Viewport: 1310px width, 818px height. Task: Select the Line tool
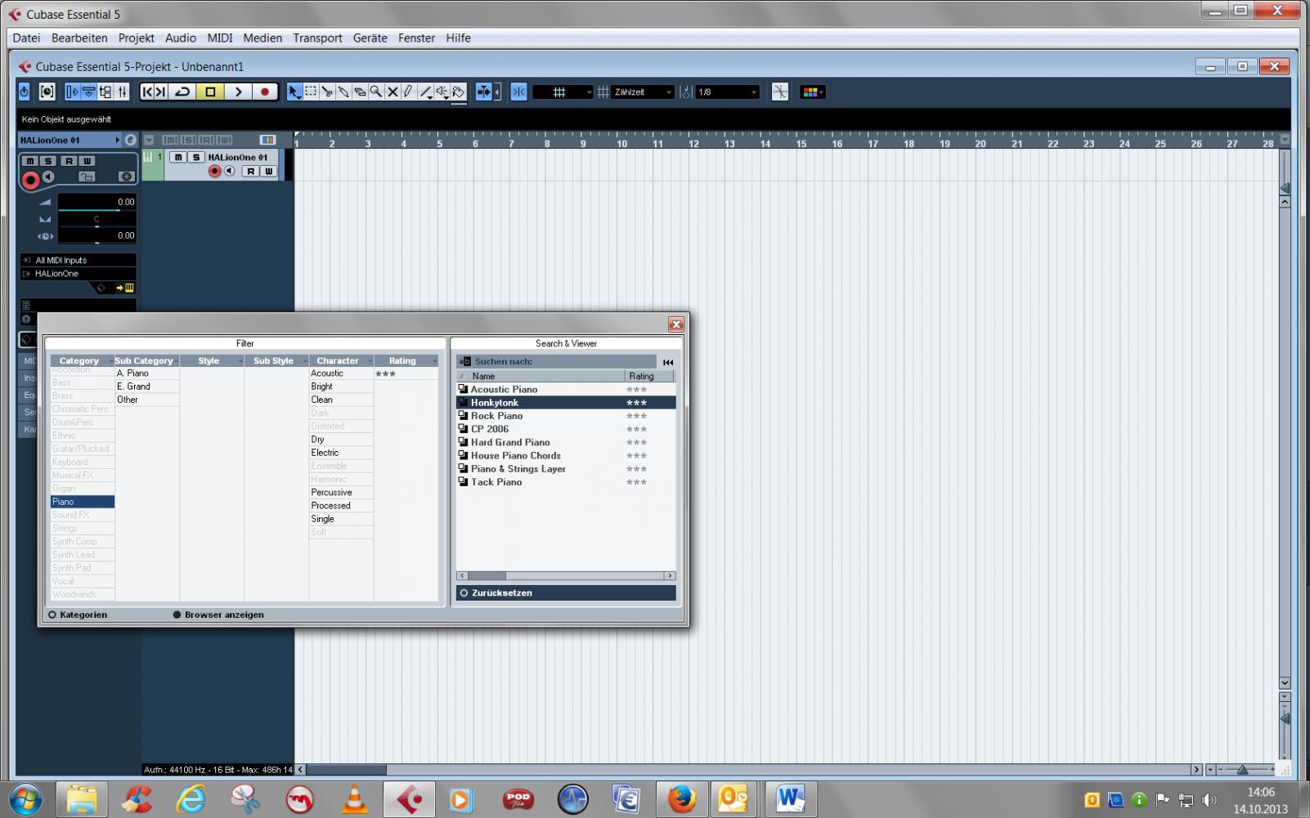[425, 92]
